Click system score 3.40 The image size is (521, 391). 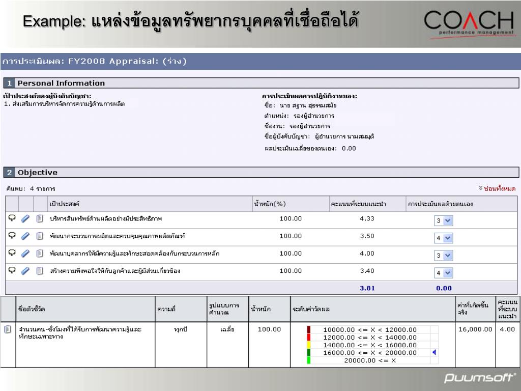click(367, 271)
